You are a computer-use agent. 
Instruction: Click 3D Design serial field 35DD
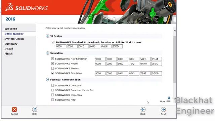[x=117, y=46]
